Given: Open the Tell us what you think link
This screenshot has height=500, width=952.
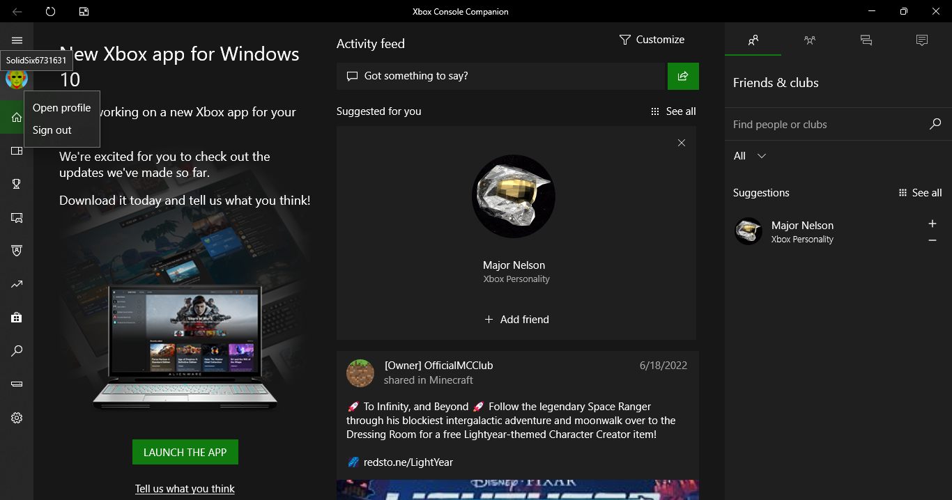Looking at the screenshot, I should coord(185,489).
